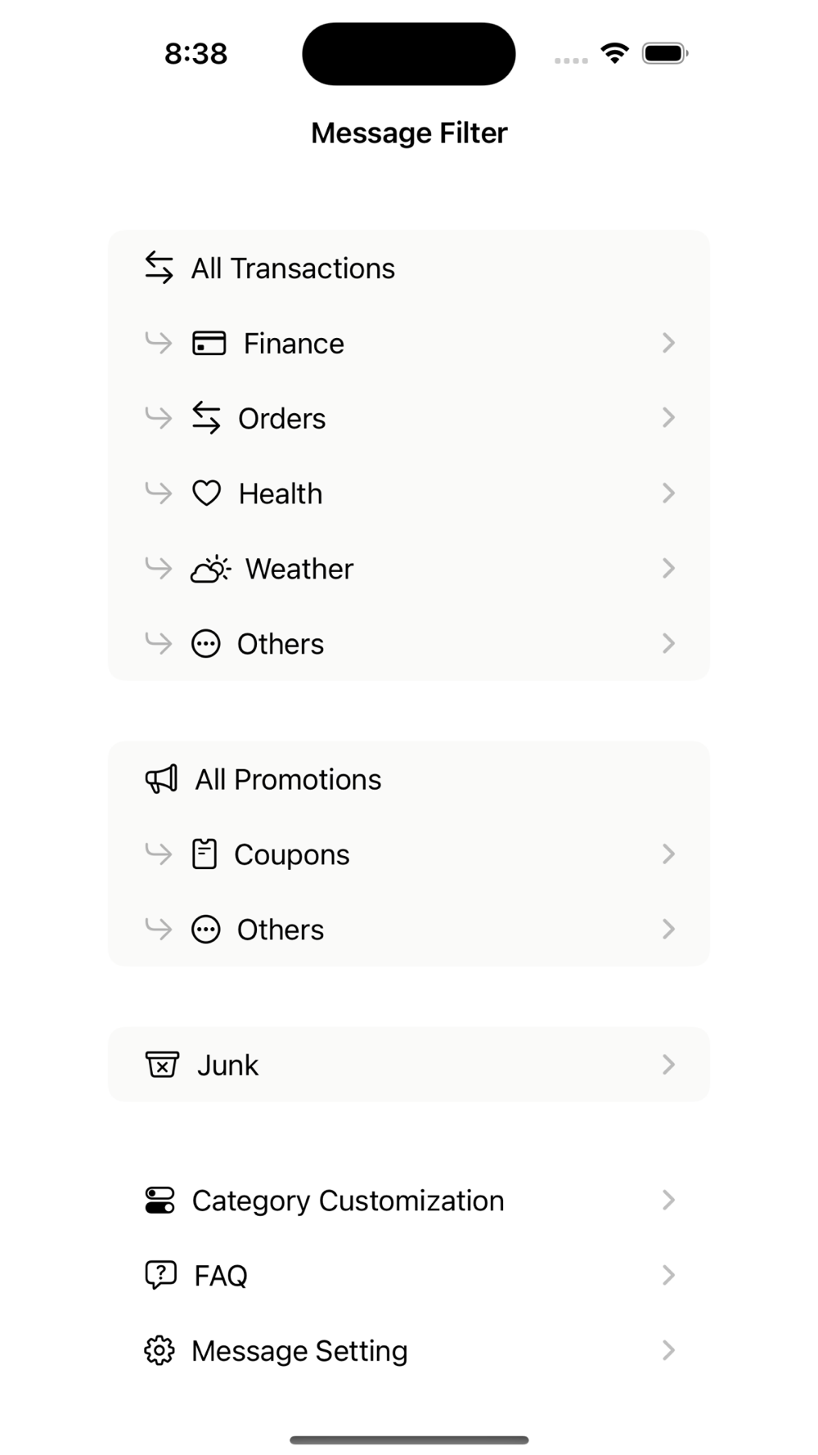Open the Junk row chevron
Image resolution: width=818 pixels, height=1455 pixels.
click(668, 1065)
